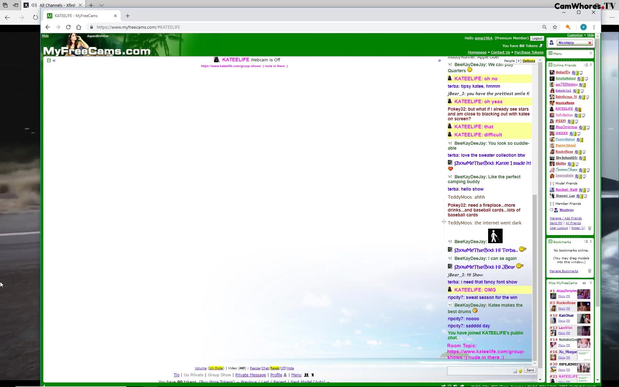Select the KATEELIFE browser tab
The image size is (619, 387).
pyautogui.click(x=76, y=16)
